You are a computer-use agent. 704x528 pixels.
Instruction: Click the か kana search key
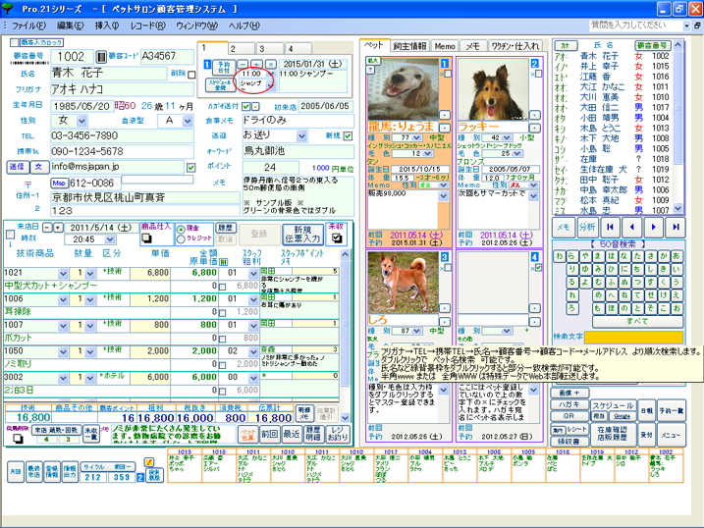click(664, 256)
